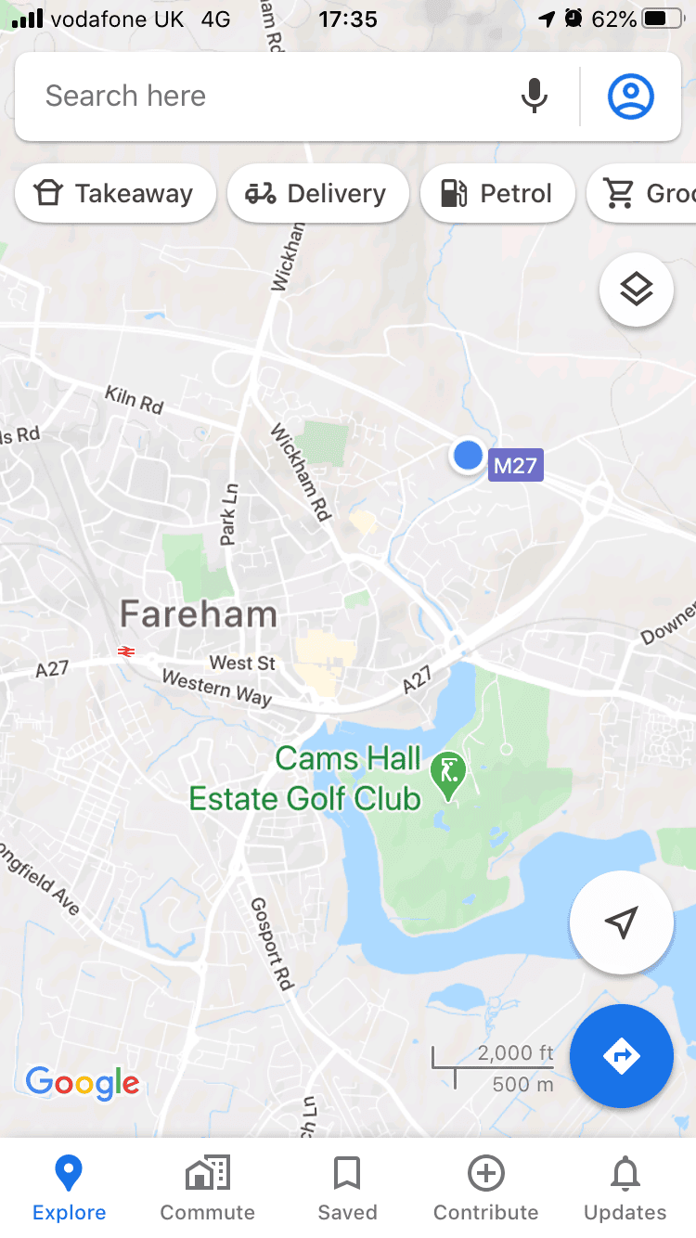Select the partially visible Groceries chip
The height and width of the screenshot is (1238, 696).
[x=642, y=193]
